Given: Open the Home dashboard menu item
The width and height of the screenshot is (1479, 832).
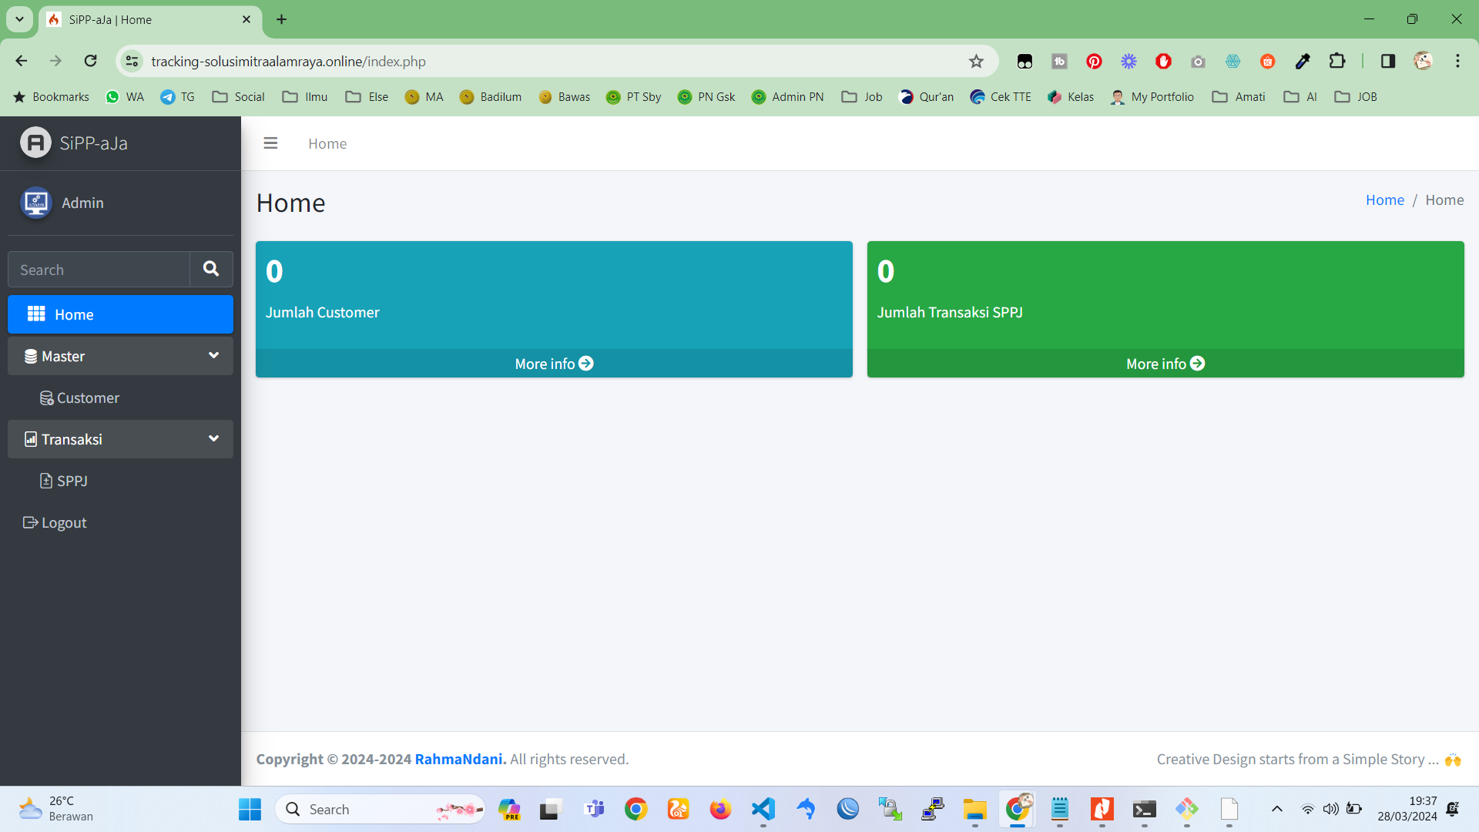Looking at the screenshot, I should (120, 314).
